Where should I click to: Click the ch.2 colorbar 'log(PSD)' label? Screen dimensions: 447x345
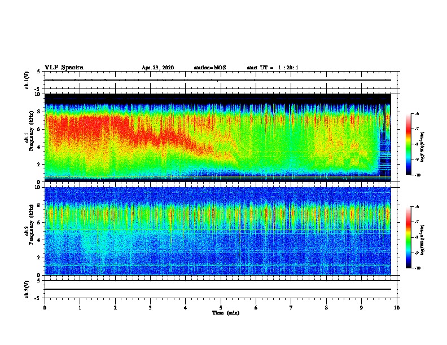[x=423, y=240]
